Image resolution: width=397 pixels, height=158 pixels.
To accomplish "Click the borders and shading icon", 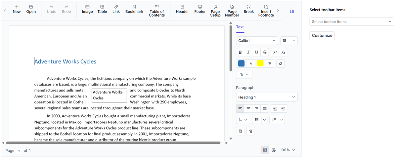I will click(240, 131).
